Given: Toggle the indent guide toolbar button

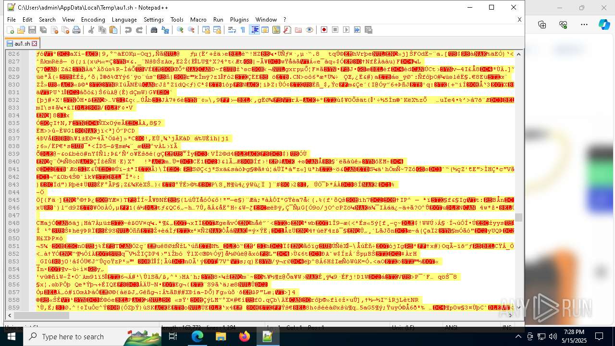Looking at the screenshot, I should 254,30.
